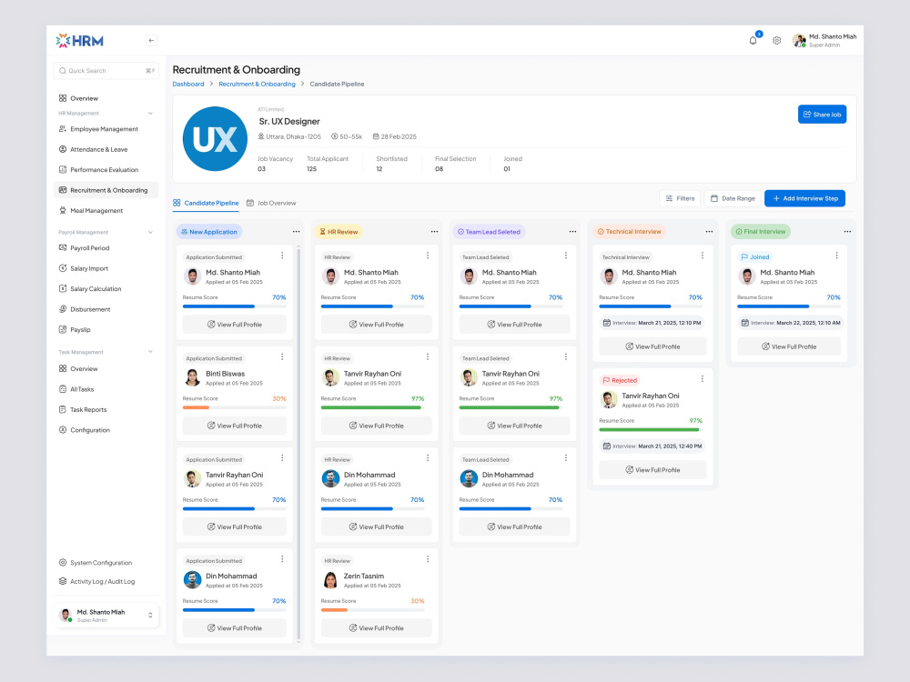Click the Attendance & Leave sidebar icon

tap(63, 149)
